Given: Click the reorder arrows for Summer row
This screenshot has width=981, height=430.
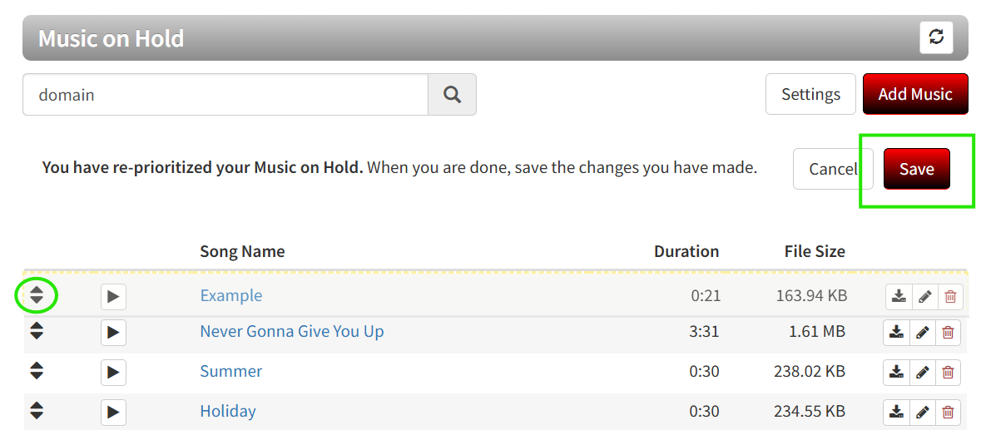Looking at the screenshot, I should click(37, 371).
